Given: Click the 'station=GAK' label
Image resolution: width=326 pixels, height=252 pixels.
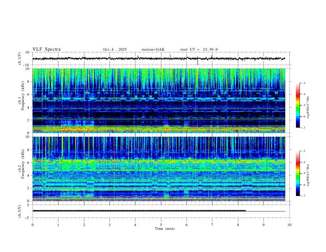Looking at the screenshot, I should coord(153,49).
